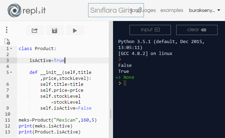225x138 pixels.
Task: Click the class Product: line
Action: point(37,49)
